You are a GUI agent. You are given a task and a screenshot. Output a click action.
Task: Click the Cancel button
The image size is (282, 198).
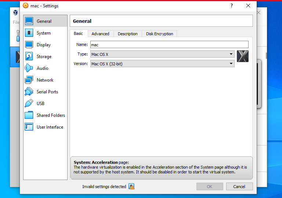click(x=239, y=187)
